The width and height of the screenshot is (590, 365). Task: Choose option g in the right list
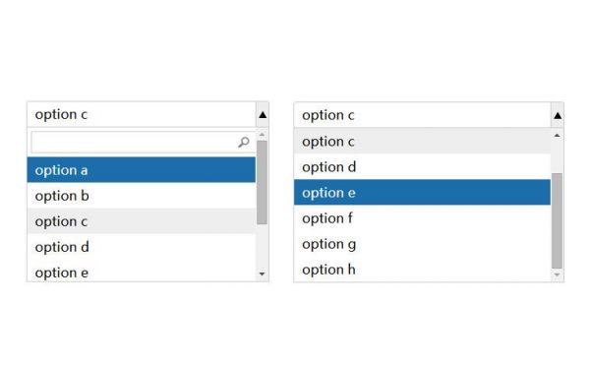pos(422,244)
